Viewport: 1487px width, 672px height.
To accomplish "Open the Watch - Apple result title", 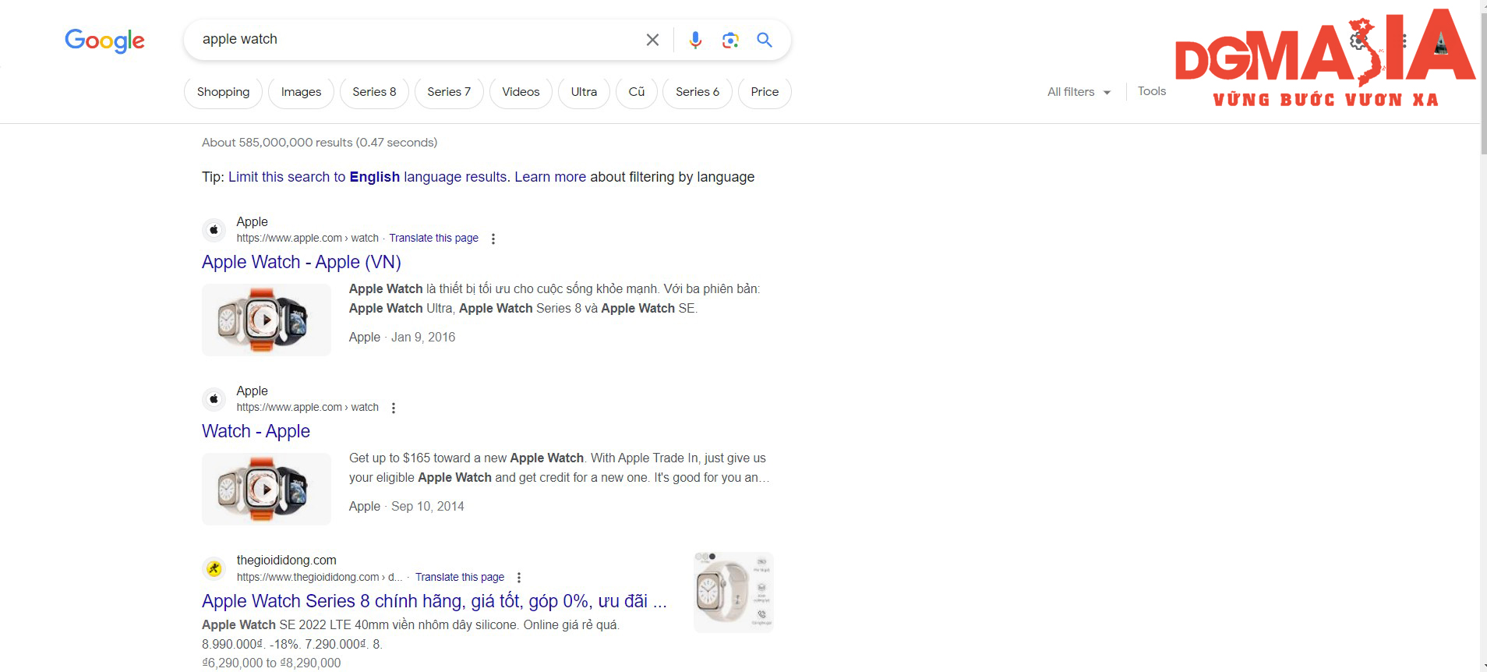I will (256, 431).
